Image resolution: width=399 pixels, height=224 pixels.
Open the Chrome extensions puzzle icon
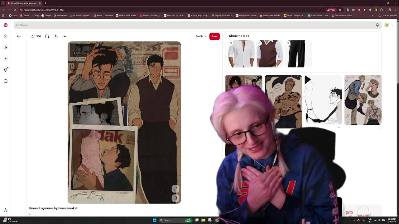[382, 10]
